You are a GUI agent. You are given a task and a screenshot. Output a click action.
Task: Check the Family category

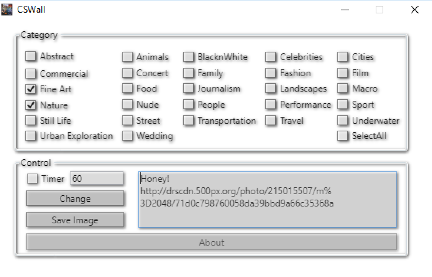pos(189,73)
